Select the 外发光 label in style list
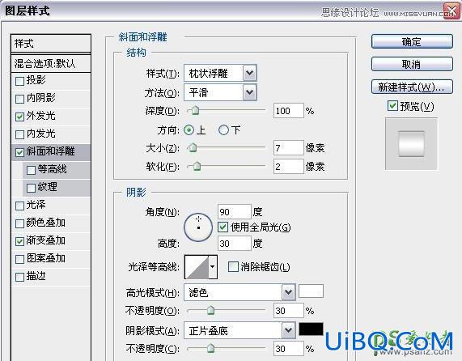This screenshot has height=361, width=462. pyautogui.click(x=40, y=116)
